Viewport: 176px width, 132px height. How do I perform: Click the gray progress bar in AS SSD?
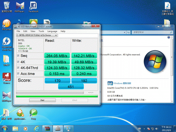coord(50,92)
